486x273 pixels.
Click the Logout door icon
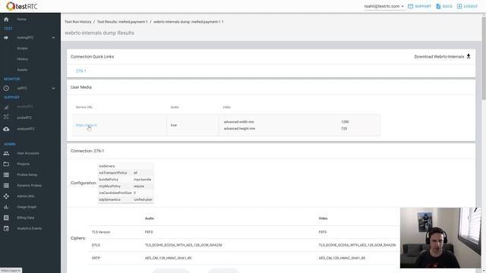[459, 6]
